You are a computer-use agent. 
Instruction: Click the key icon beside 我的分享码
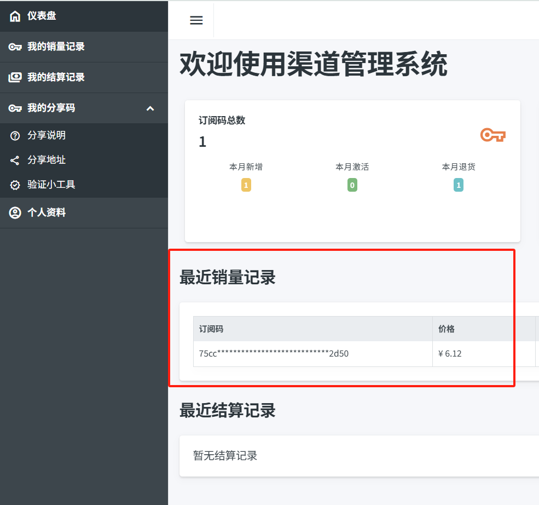15,108
